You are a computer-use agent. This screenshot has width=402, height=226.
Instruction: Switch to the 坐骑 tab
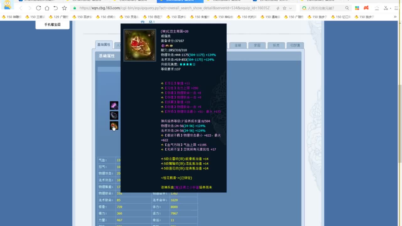pos(238,46)
